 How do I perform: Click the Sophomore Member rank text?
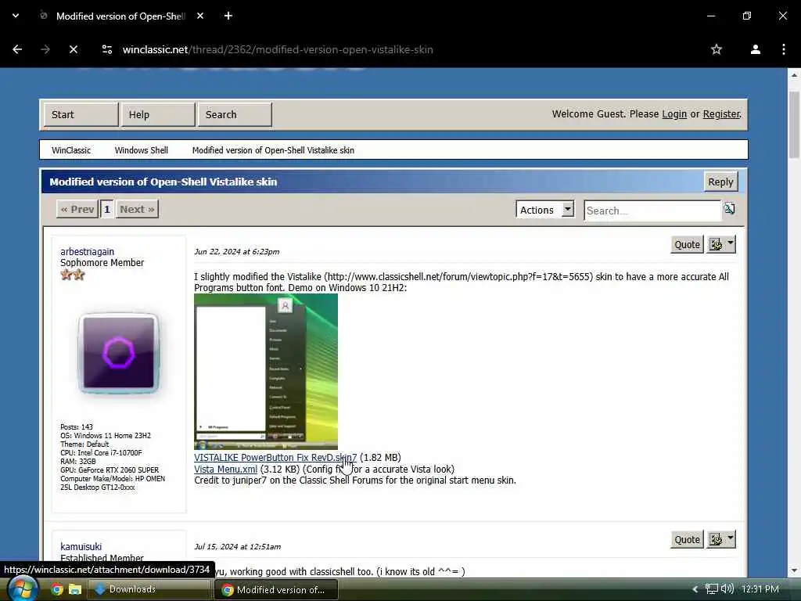(x=102, y=263)
